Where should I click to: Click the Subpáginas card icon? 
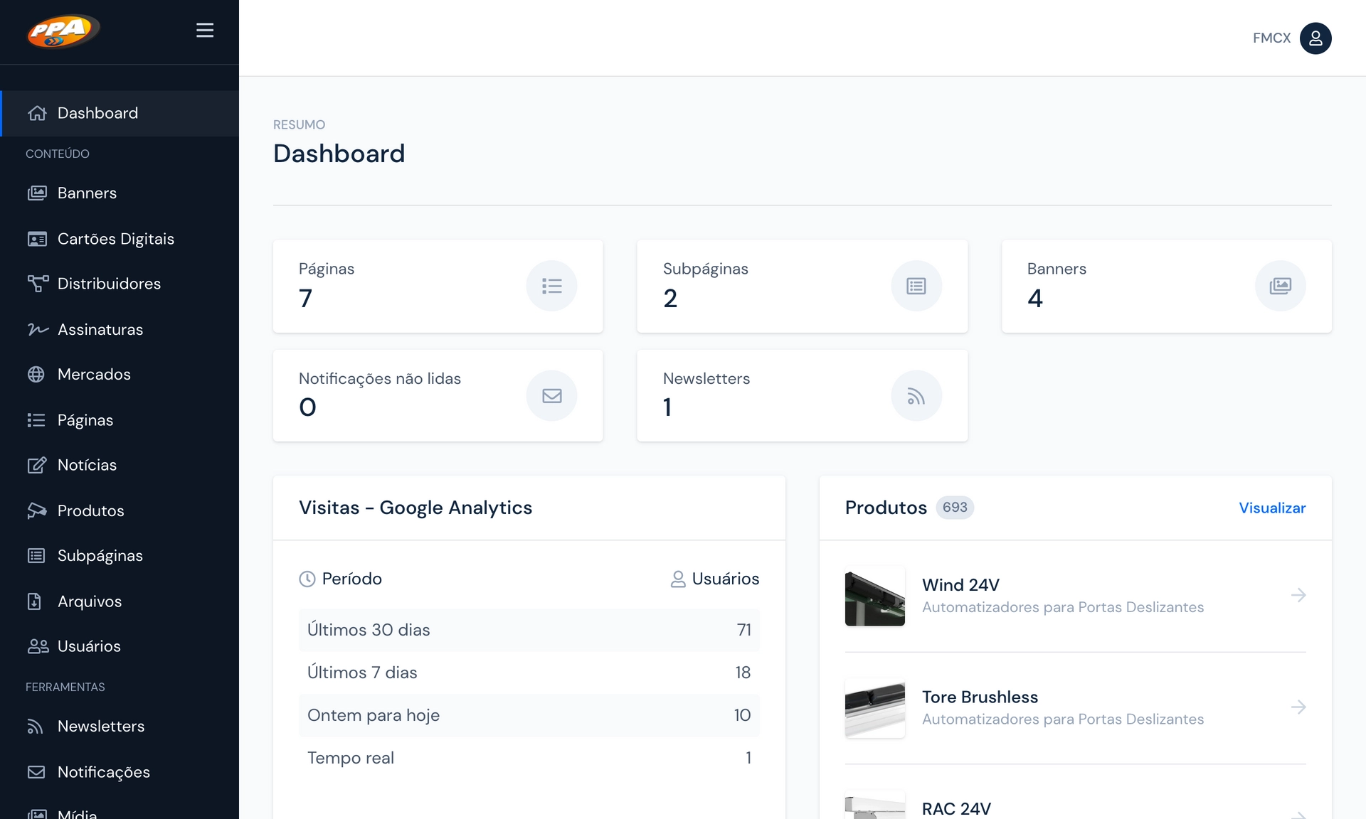(916, 286)
